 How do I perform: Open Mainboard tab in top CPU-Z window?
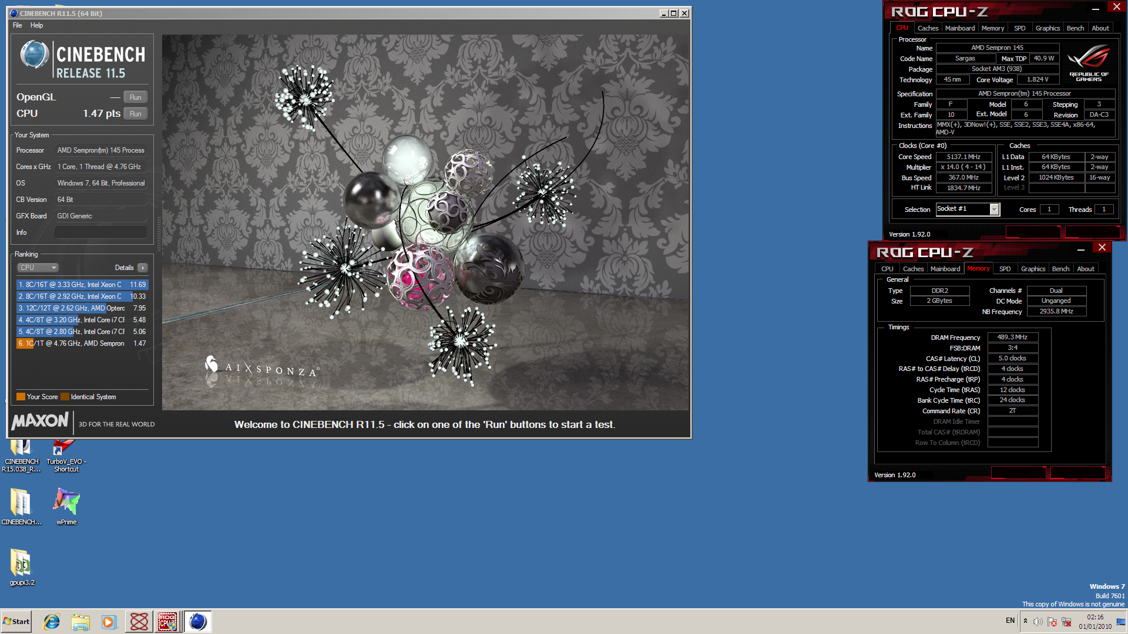point(959,28)
